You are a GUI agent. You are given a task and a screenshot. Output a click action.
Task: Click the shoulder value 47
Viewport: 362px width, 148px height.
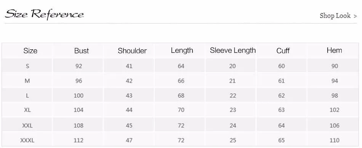(x=129, y=140)
